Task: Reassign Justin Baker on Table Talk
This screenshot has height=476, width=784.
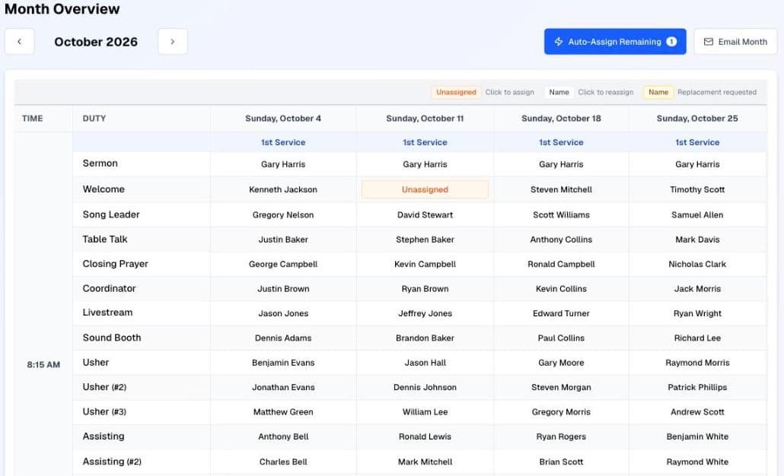Action: [x=283, y=240]
